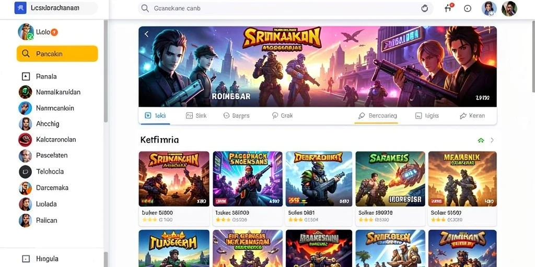Open the Sarakeis game thumbnail
This screenshot has height=267, width=535.
390,179
